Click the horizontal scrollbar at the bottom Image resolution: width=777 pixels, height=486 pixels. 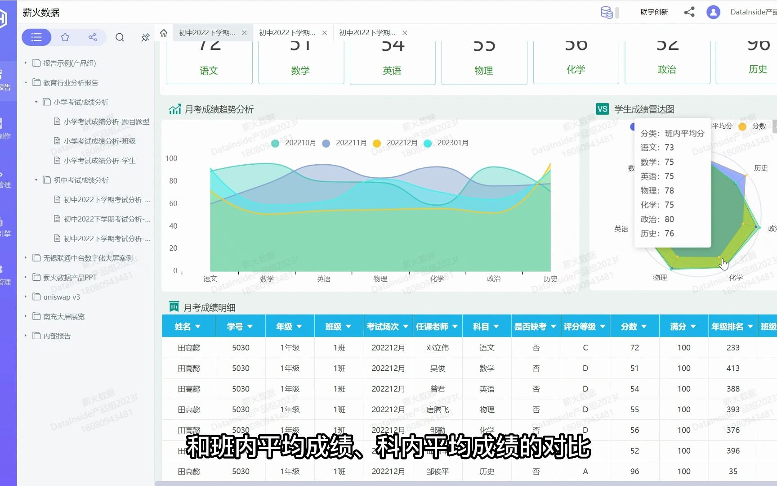click(x=465, y=483)
